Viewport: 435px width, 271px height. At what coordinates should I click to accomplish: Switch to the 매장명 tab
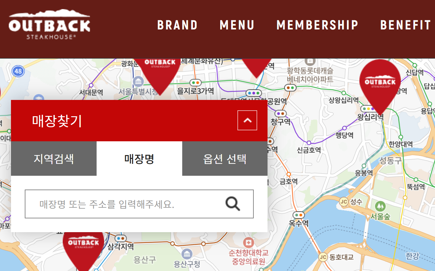tap(139, 159)
